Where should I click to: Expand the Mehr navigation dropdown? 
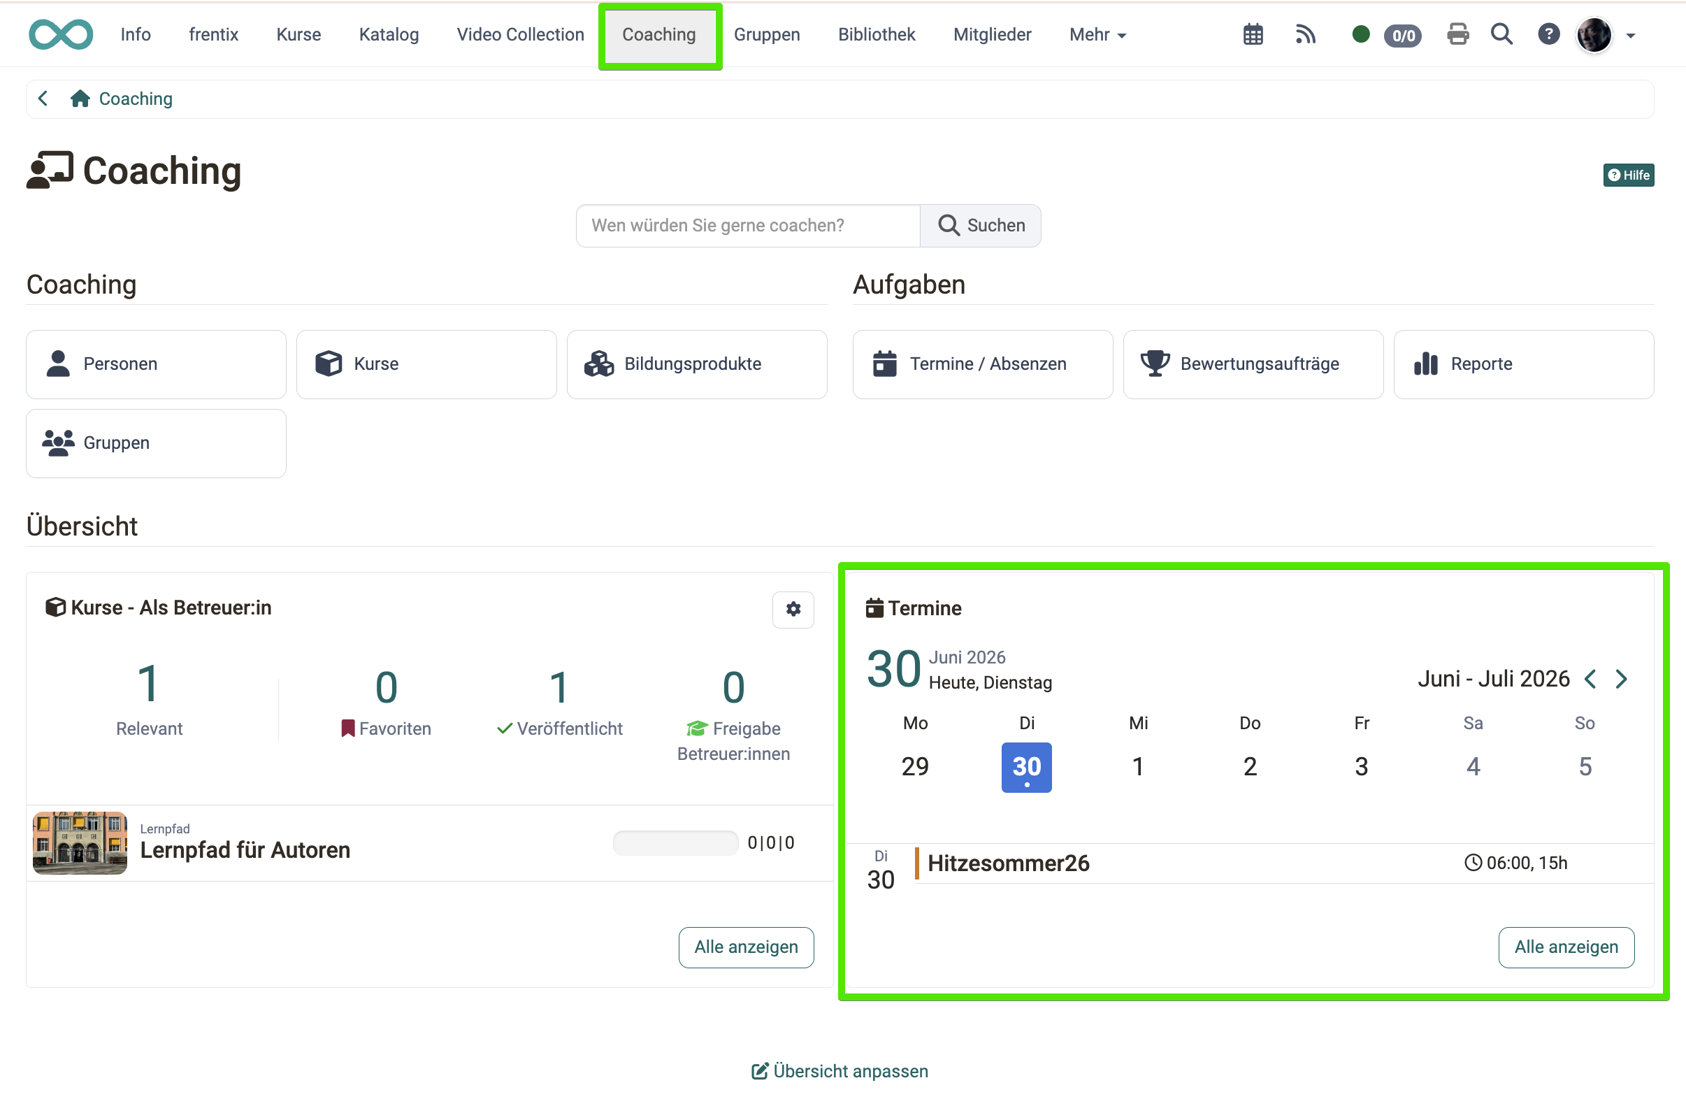tap(1097, 34)
